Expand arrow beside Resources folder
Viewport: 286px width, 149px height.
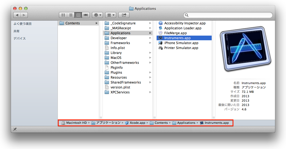coord(150,77)
